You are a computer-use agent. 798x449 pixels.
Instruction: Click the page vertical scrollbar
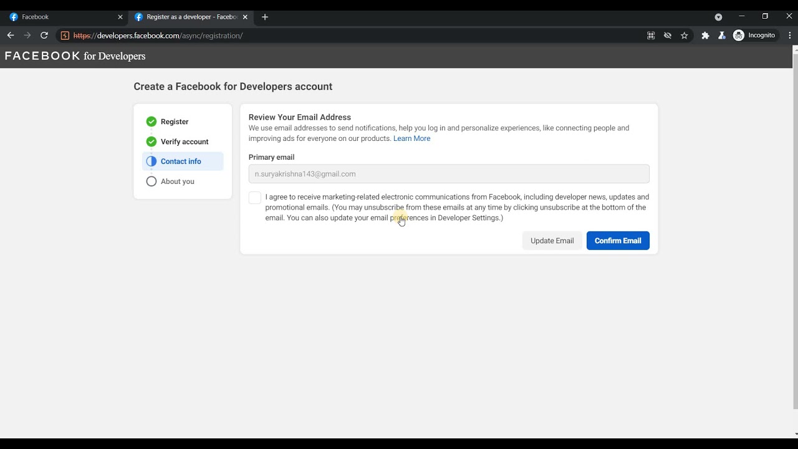795,231
